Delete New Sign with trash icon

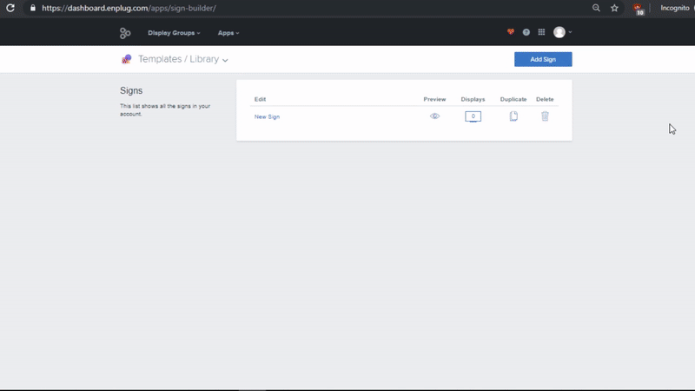pyautogui.click(x=546, y=116)
